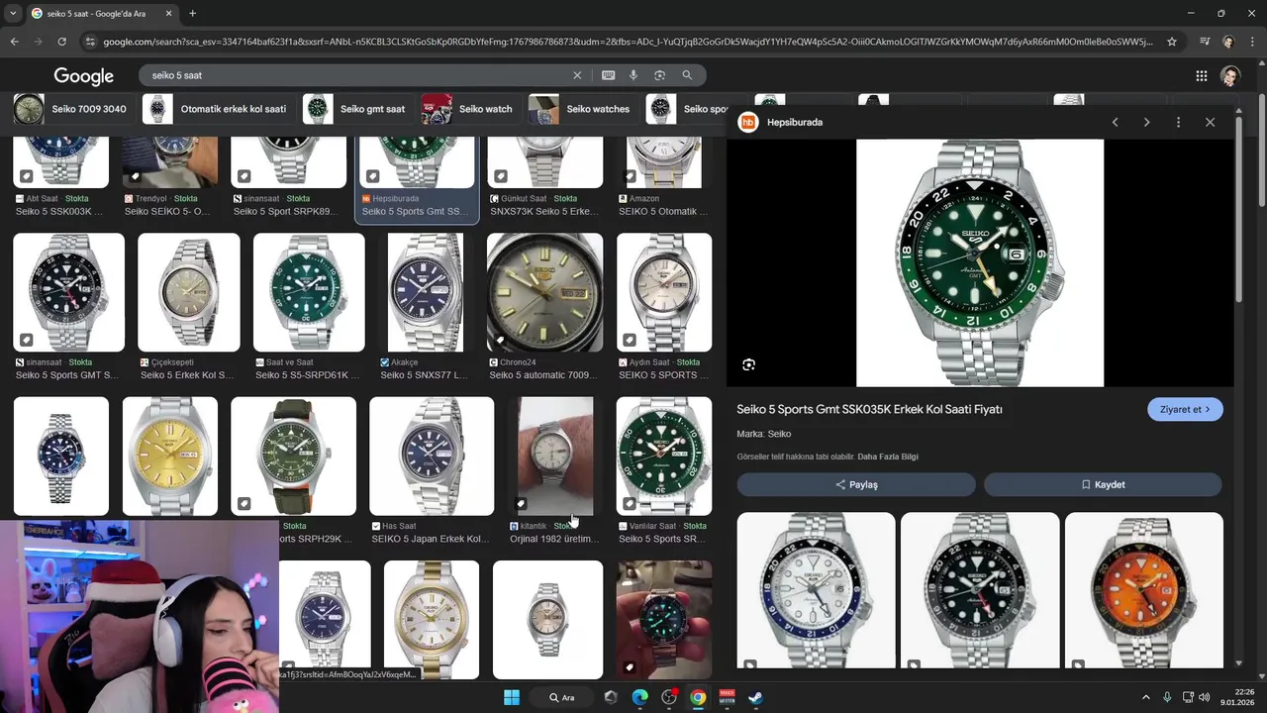
Task: Open the orange-dial related watch thumbnail
Action: click(x=1143, y=590)
